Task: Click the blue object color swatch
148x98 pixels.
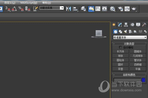Action: (x=143, y=80)
